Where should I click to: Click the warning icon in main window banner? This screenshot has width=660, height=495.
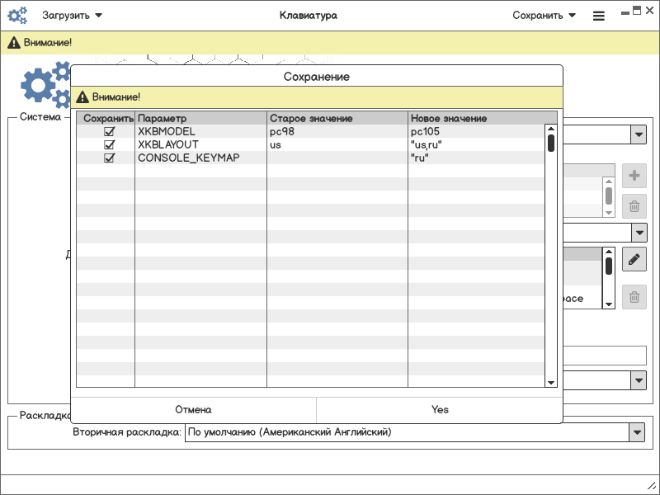[x=14, y=43]
